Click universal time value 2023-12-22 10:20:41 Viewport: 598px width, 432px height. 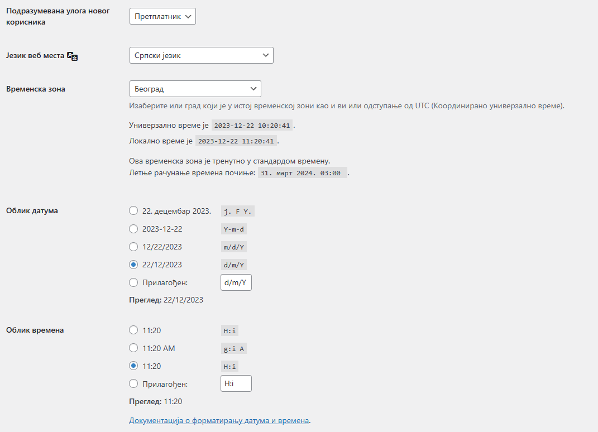coord(252,126)
